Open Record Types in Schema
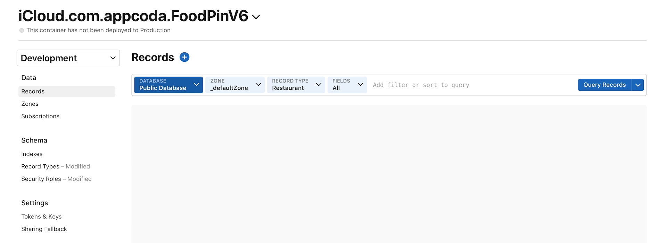Image resolution: width=667 pixels, height=243 pixels. 40,167
